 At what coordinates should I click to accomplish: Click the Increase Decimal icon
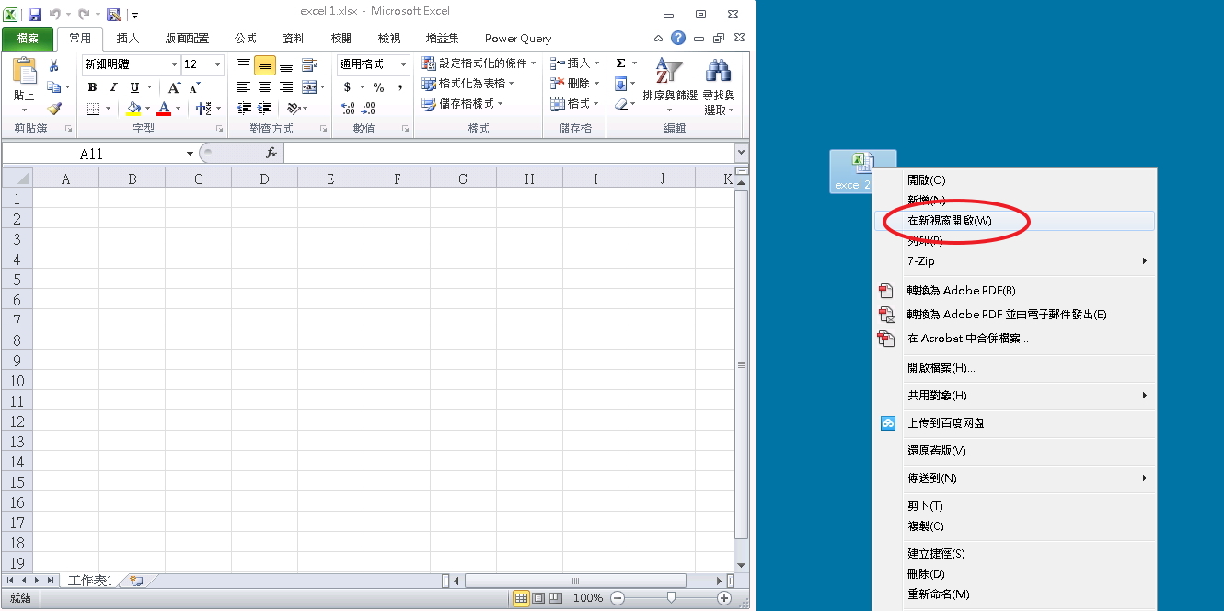pos(348,109)
